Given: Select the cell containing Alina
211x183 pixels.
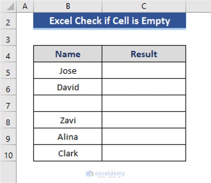Looking at the screenshot, I should coord(68,136).
